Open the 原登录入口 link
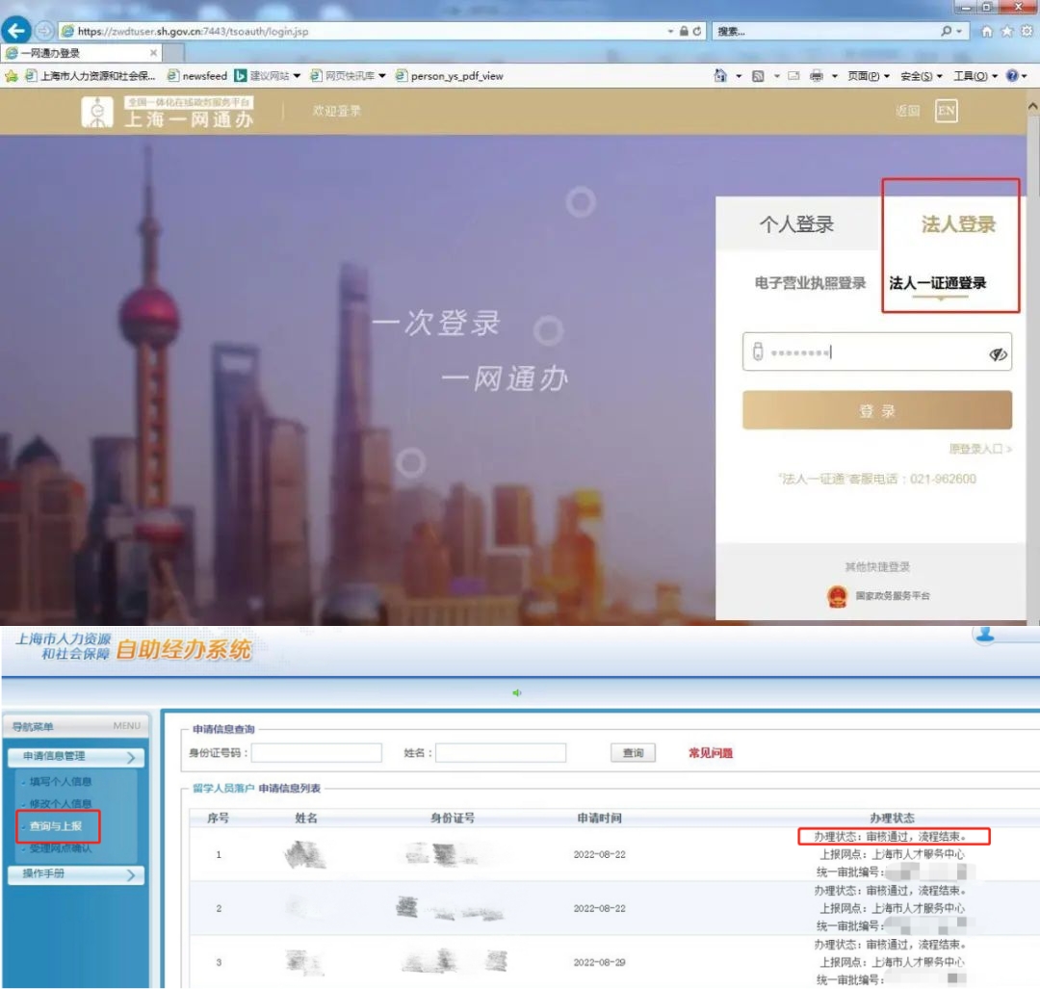The image size is (1040, 989). 980,449
